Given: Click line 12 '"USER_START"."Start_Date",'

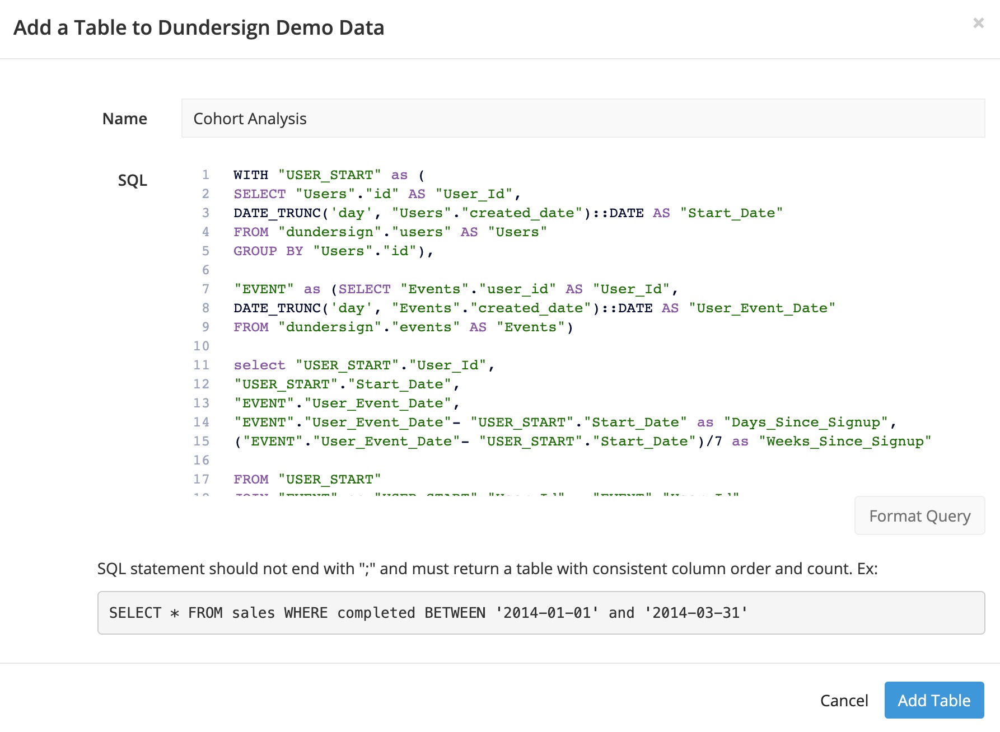Looking at the screenshot, I should [347, 384].
